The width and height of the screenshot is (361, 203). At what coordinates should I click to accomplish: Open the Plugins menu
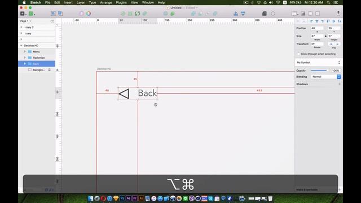[121, 2]
